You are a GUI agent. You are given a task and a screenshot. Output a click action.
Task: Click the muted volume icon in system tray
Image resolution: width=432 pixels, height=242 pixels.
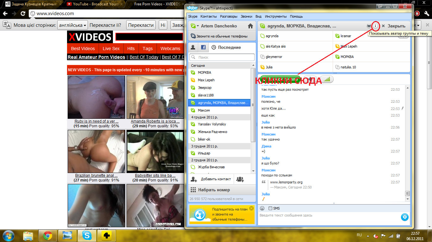click(376, 236)
